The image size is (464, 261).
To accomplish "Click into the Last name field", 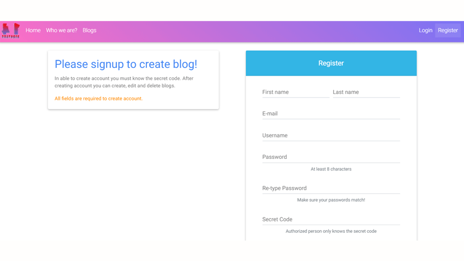I will [x=366, y=92].
